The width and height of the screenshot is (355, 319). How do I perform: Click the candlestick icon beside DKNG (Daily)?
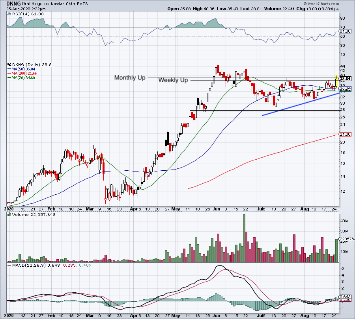click(9, 65)
